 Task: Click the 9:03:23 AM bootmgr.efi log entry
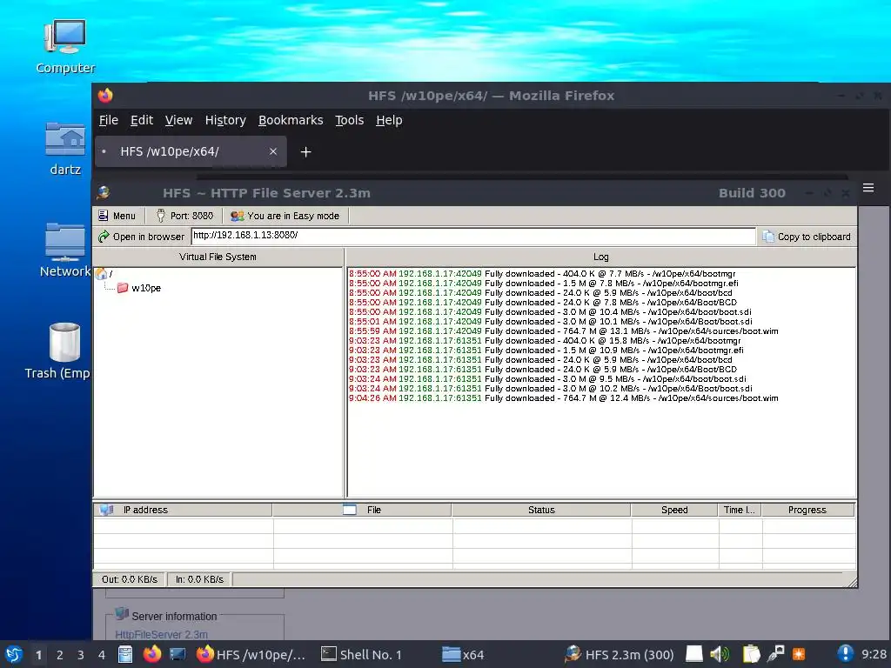(x=546, y=351)
